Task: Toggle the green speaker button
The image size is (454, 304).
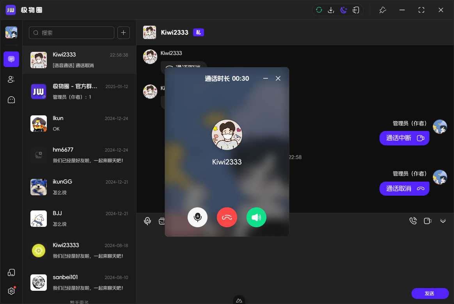Action: (x=256, y=217)
